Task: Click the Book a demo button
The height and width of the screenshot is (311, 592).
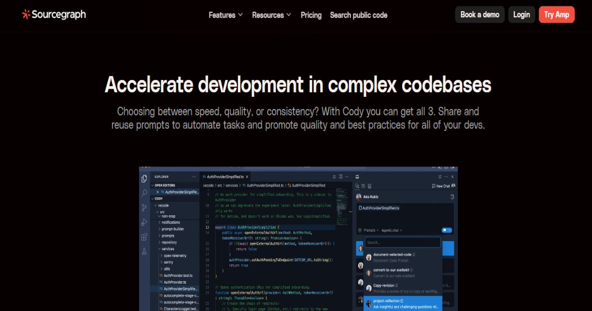Action: (x=480, y=14)
